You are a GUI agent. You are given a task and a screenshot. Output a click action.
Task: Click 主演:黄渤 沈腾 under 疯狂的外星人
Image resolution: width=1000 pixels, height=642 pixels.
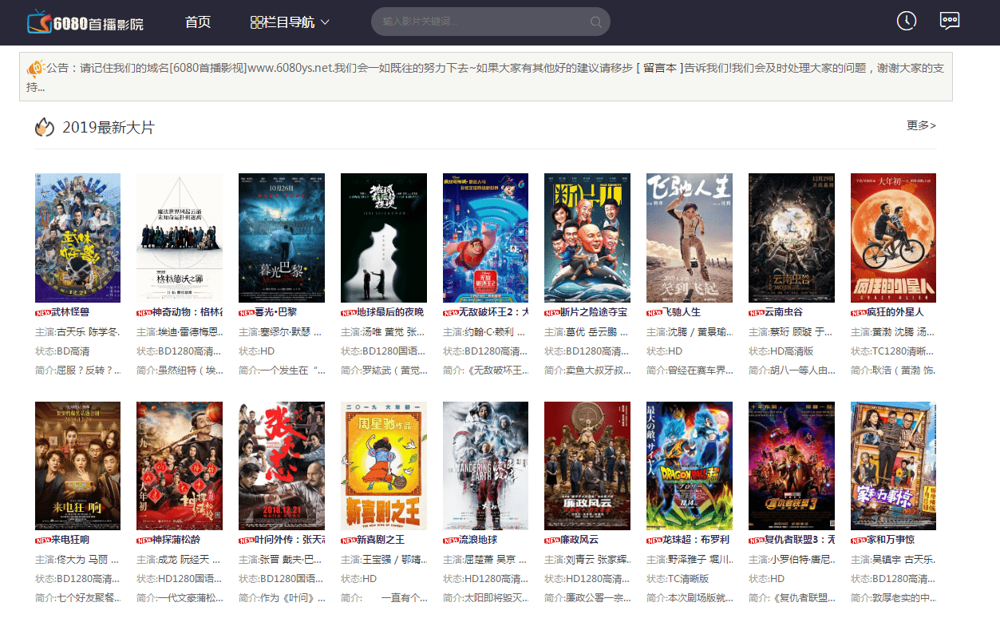[x=893, y=331]
